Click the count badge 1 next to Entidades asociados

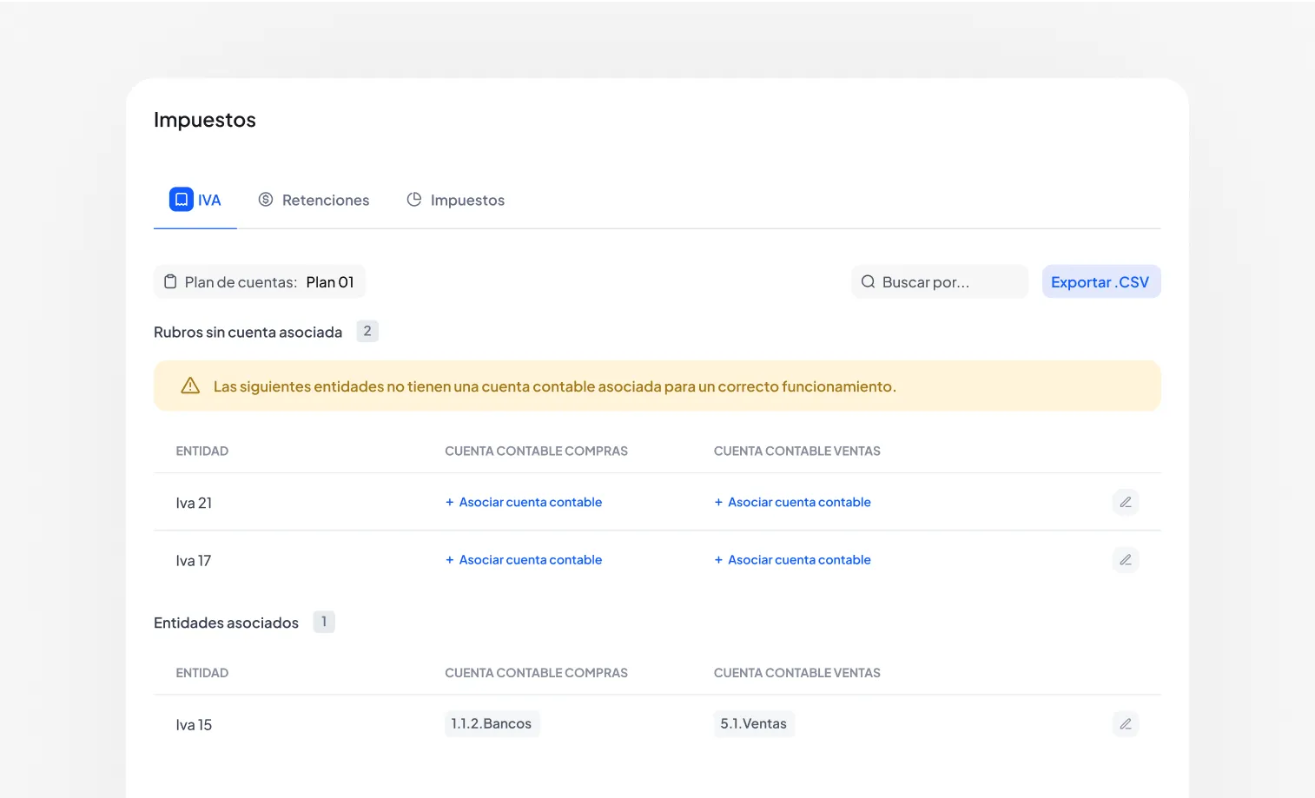(x=324, y=622)
